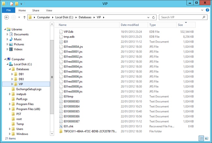Select the E01000003E7 log file
The width and height of the screenshot is (212, 143).
[71, 122]
